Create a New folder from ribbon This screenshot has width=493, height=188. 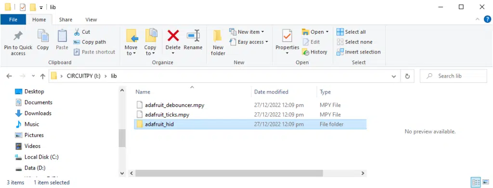(x=218, y=42)
